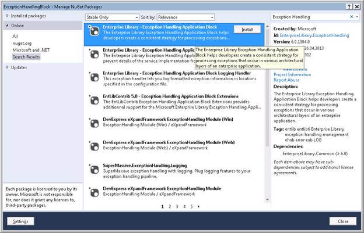
Task: Click the Close button in the bottom bar
Action: click(x=343, y=221)
